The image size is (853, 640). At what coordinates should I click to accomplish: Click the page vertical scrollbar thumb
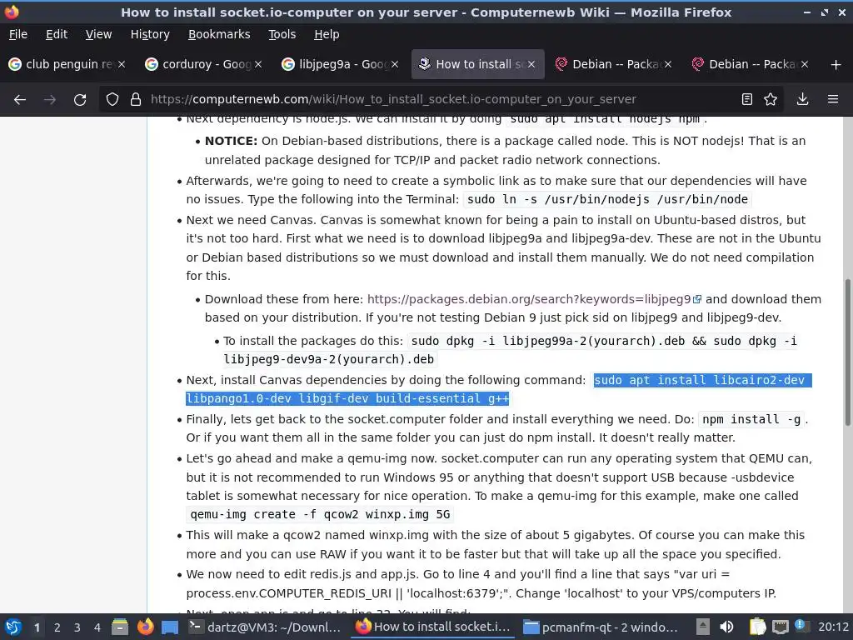pyautogui.click(x=847, y=352)
